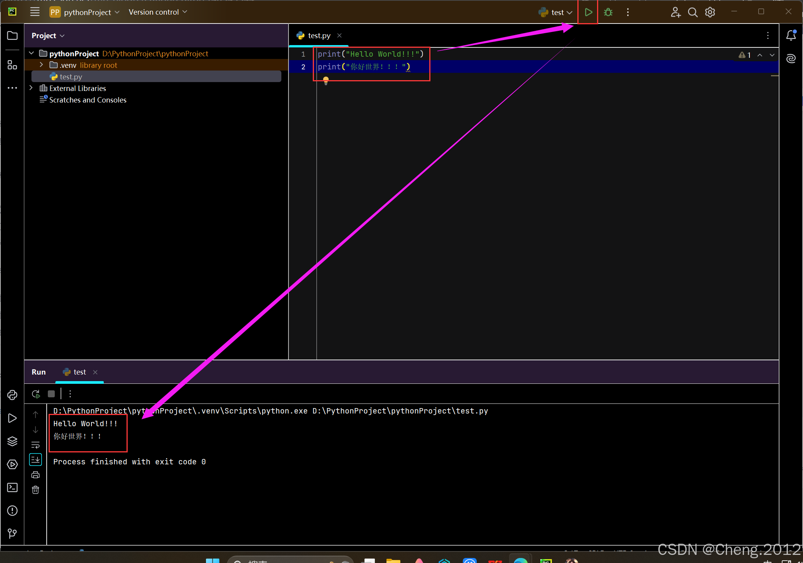The width and height of the screenshot is (803, 563).
Task: Click the yellow intention lightbulb in editor
Action: coord(326,80)
